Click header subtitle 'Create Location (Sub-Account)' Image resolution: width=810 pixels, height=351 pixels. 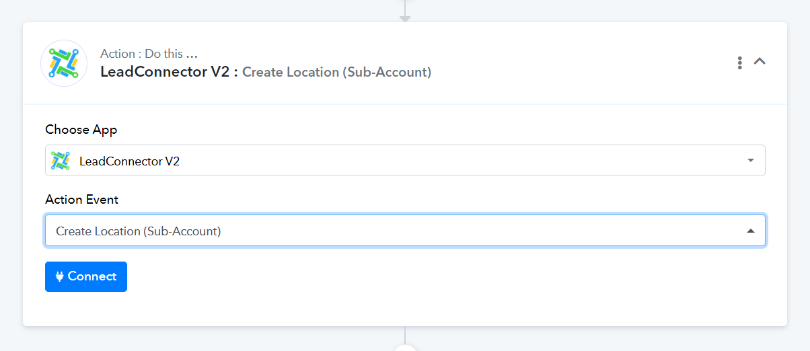click(337, 72)
